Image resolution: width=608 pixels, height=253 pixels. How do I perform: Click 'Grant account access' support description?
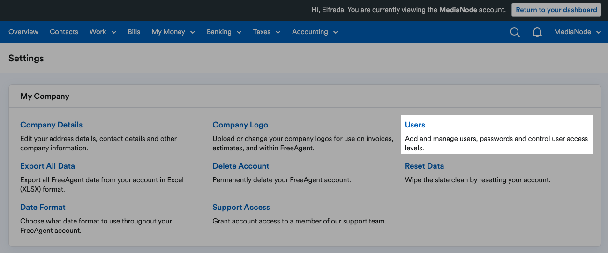(299, 221)
